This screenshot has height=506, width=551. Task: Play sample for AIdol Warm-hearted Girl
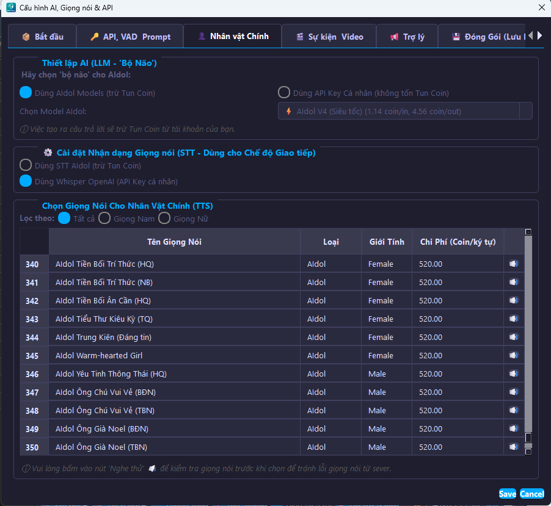pos(514,355)
